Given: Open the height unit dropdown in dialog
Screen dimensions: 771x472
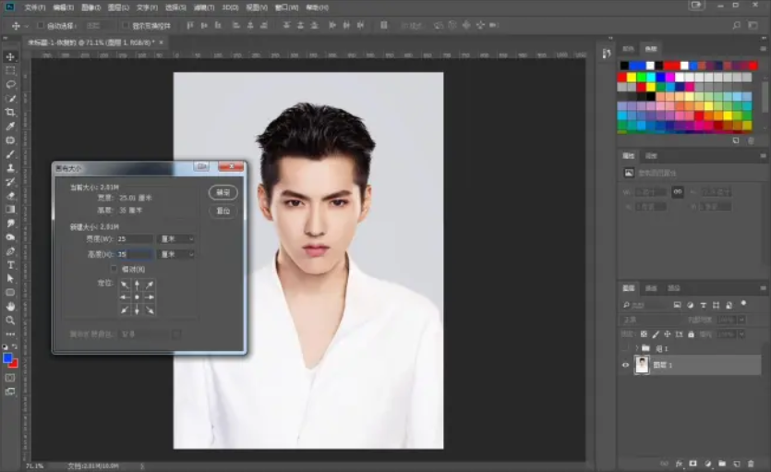Looking at the screenshot, I should click(177, 254).
